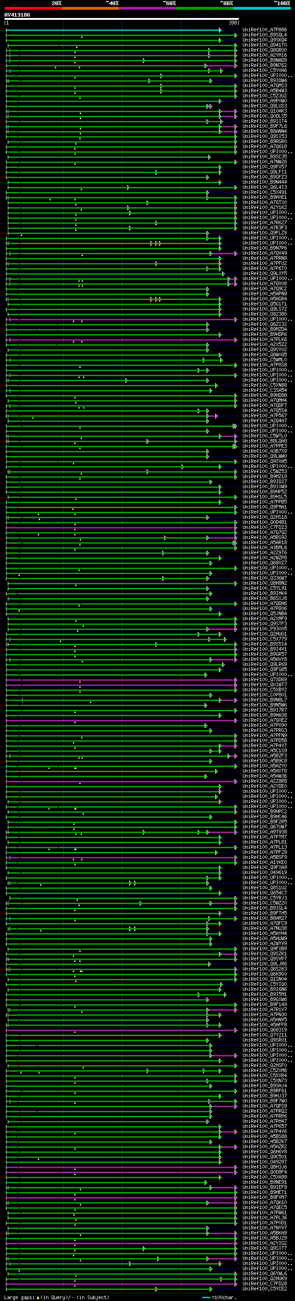Image resolution: width=295 pixels, height=1301 pixels.
Task: Select hit label UniRef100_B9RGR0
Action: pyautogui.click(x=265, y=141)
